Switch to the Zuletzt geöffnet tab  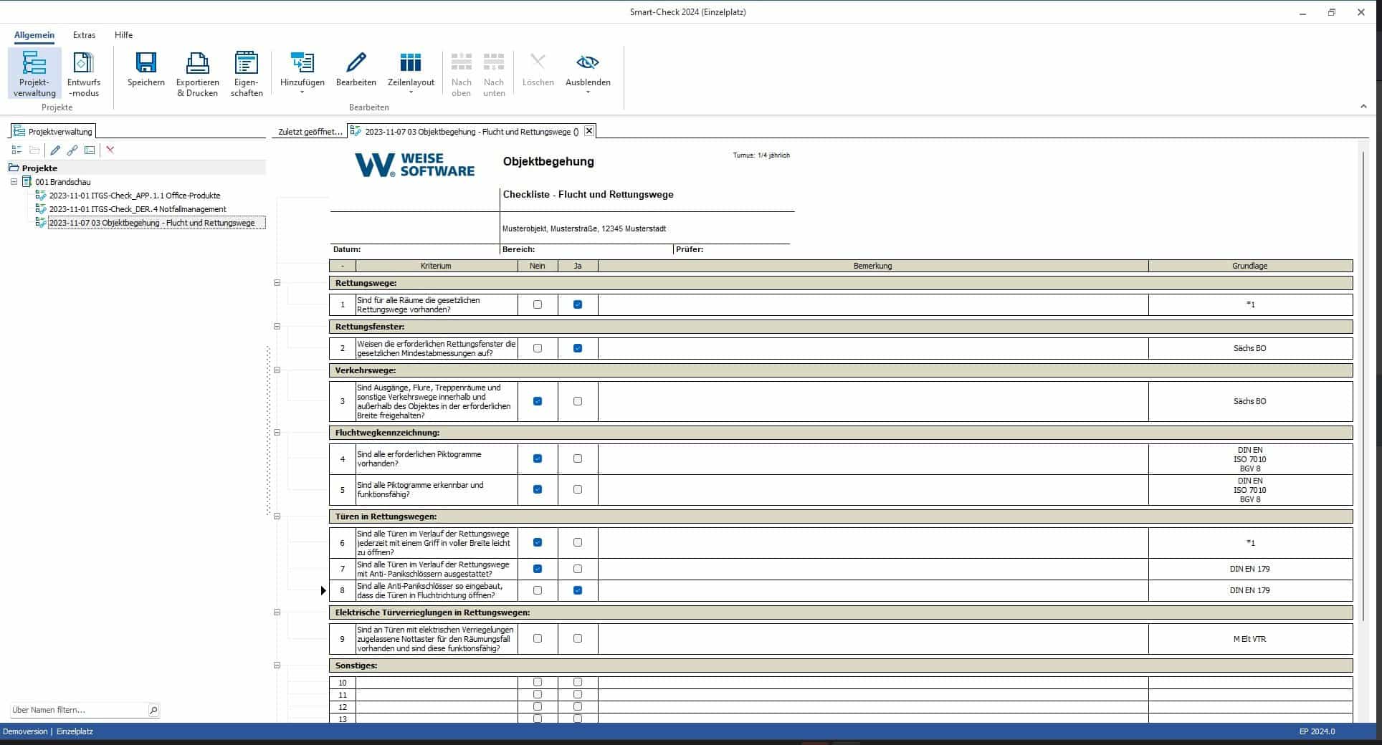[310, 132]
